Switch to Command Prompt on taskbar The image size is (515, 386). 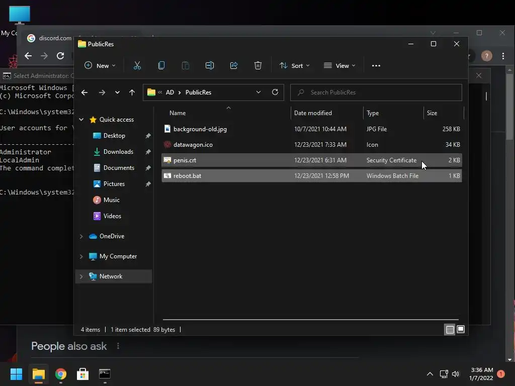[105, 373]
